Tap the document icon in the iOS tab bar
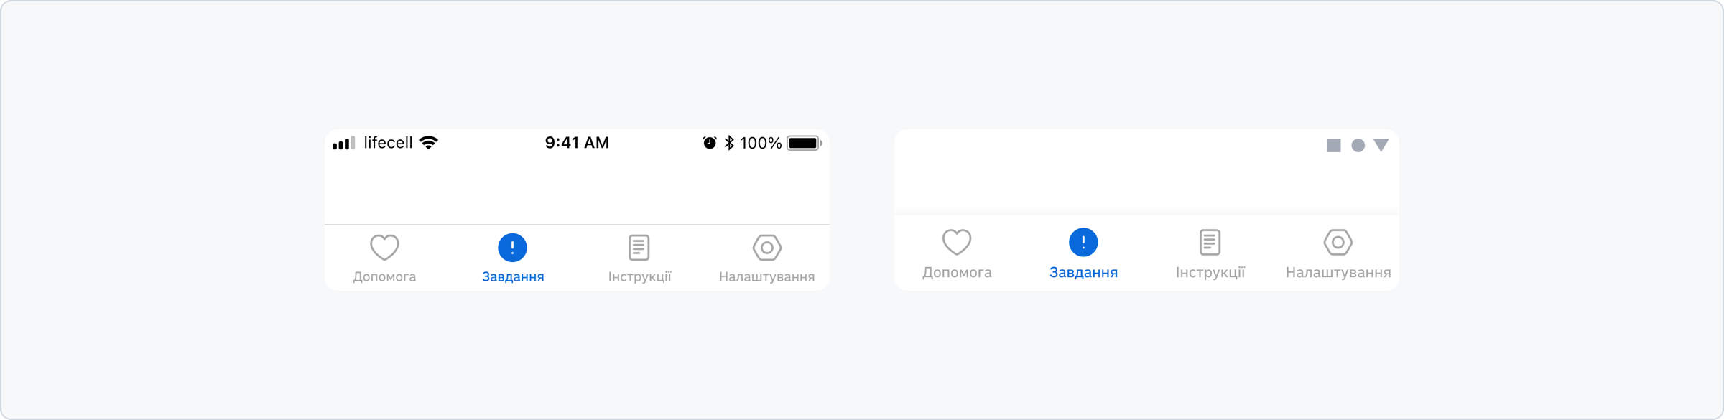Screen dimensions: 1724x420 coord(639,248)
